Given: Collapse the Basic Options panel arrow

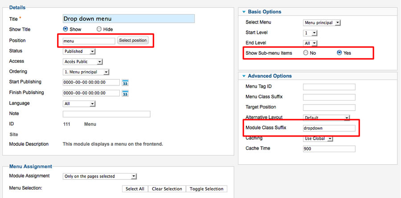Looking at the screenshot, I should (x=244, y=12).
